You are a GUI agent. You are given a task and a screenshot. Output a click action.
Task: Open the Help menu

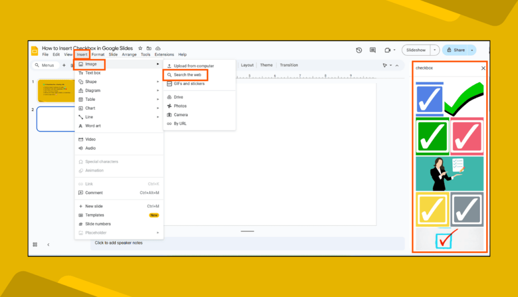pyautogui.click(x=182, y=55)
